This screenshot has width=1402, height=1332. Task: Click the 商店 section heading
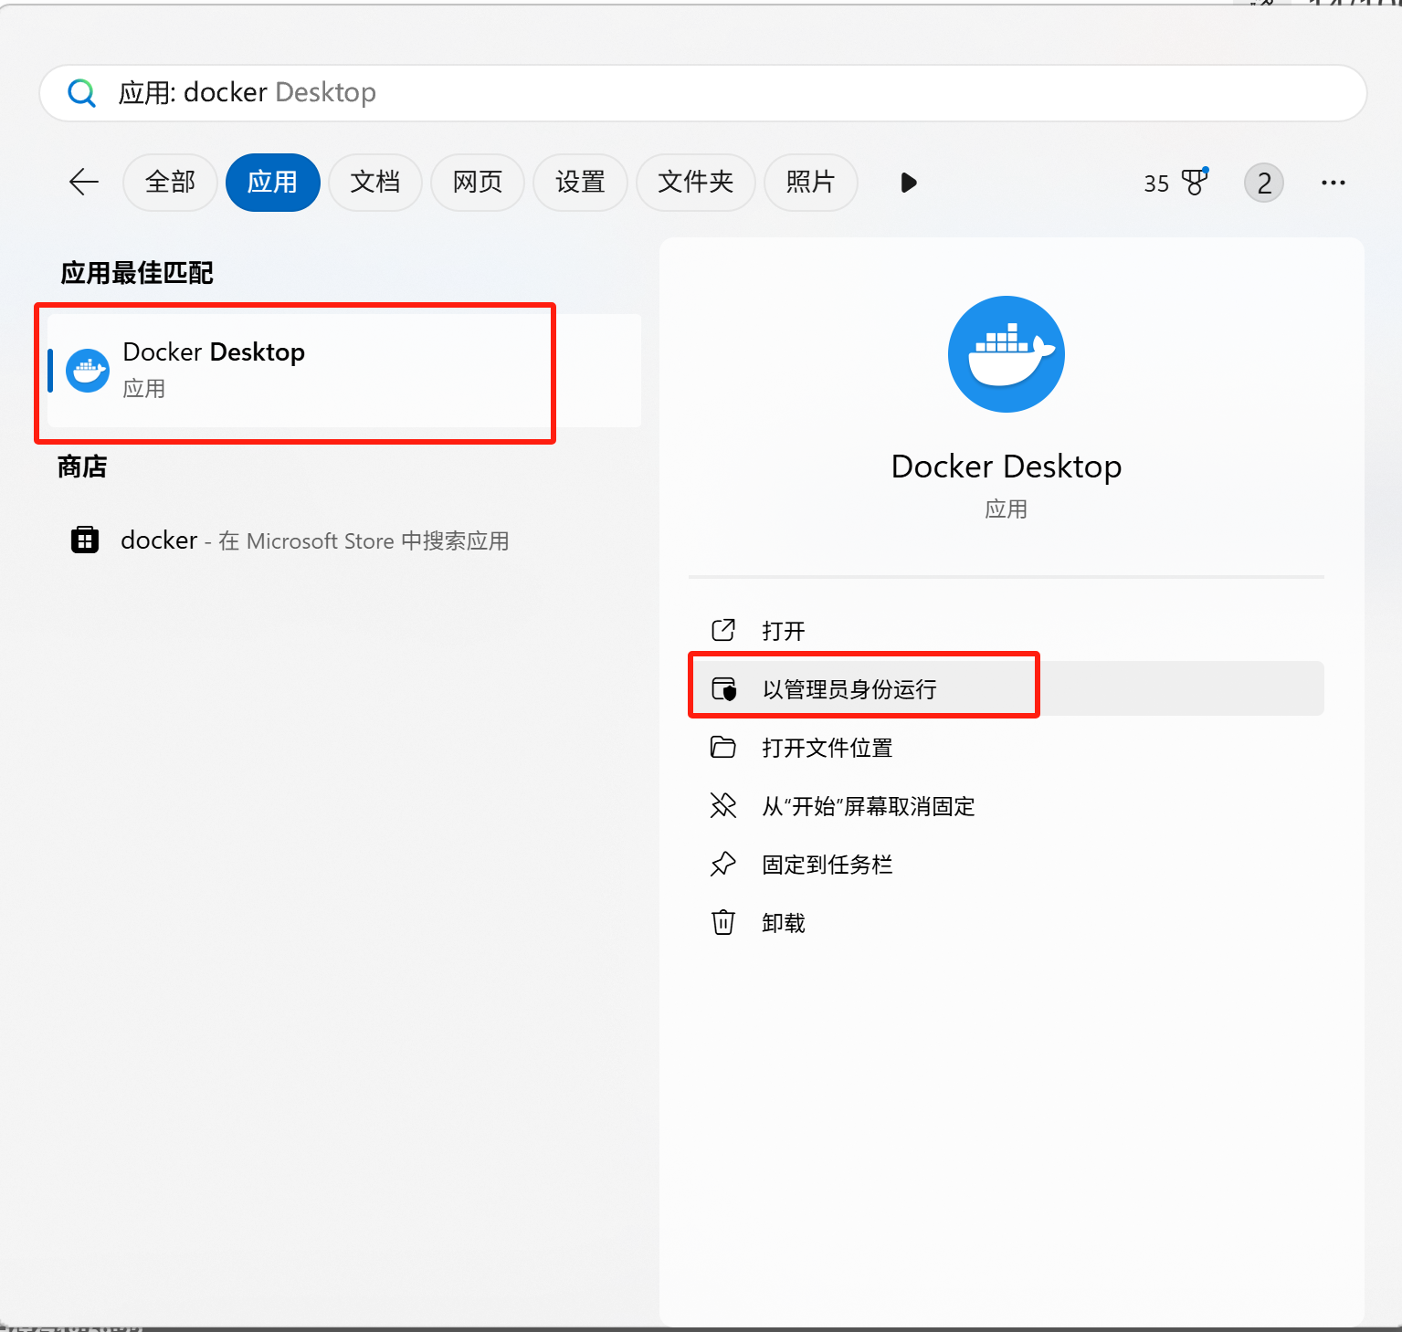[x=82, y=467]
